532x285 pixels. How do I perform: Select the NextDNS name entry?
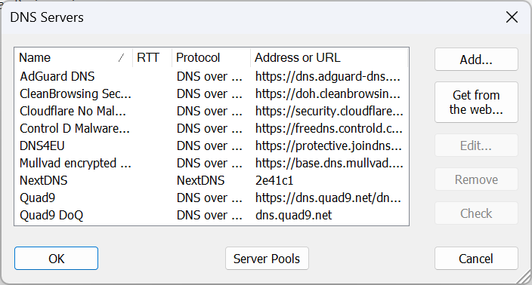point(43,180)
